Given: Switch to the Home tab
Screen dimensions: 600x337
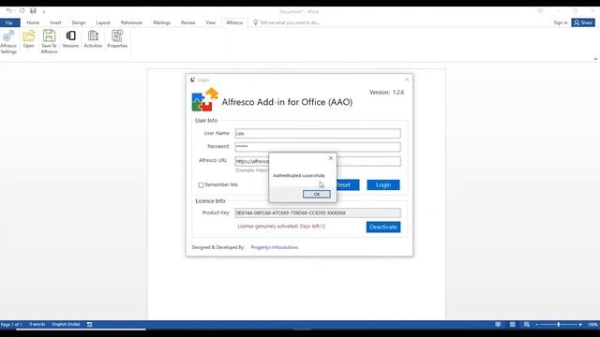Looking at the screenshot, I should (x=33, y=22).
